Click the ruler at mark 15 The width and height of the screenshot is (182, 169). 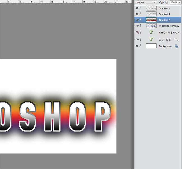(52, 2)
